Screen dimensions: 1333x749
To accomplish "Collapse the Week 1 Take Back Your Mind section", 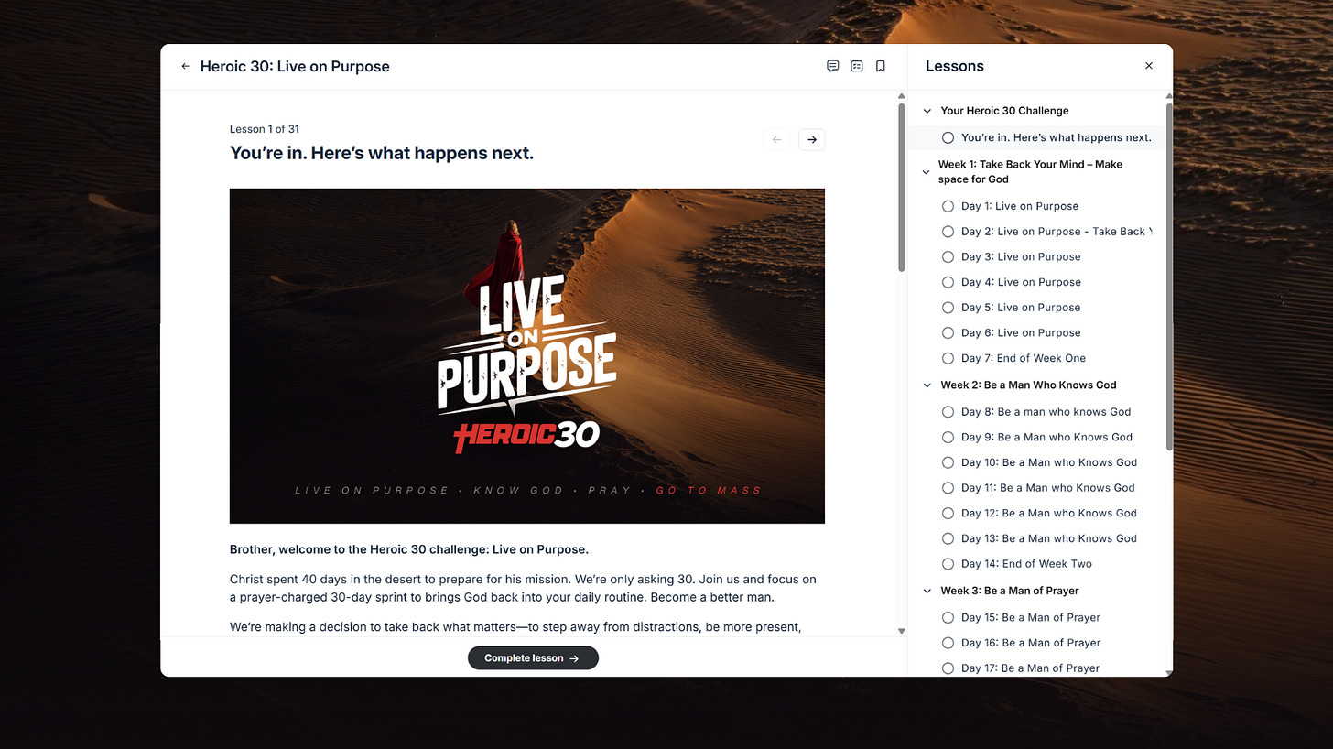I will coord(927,172).
